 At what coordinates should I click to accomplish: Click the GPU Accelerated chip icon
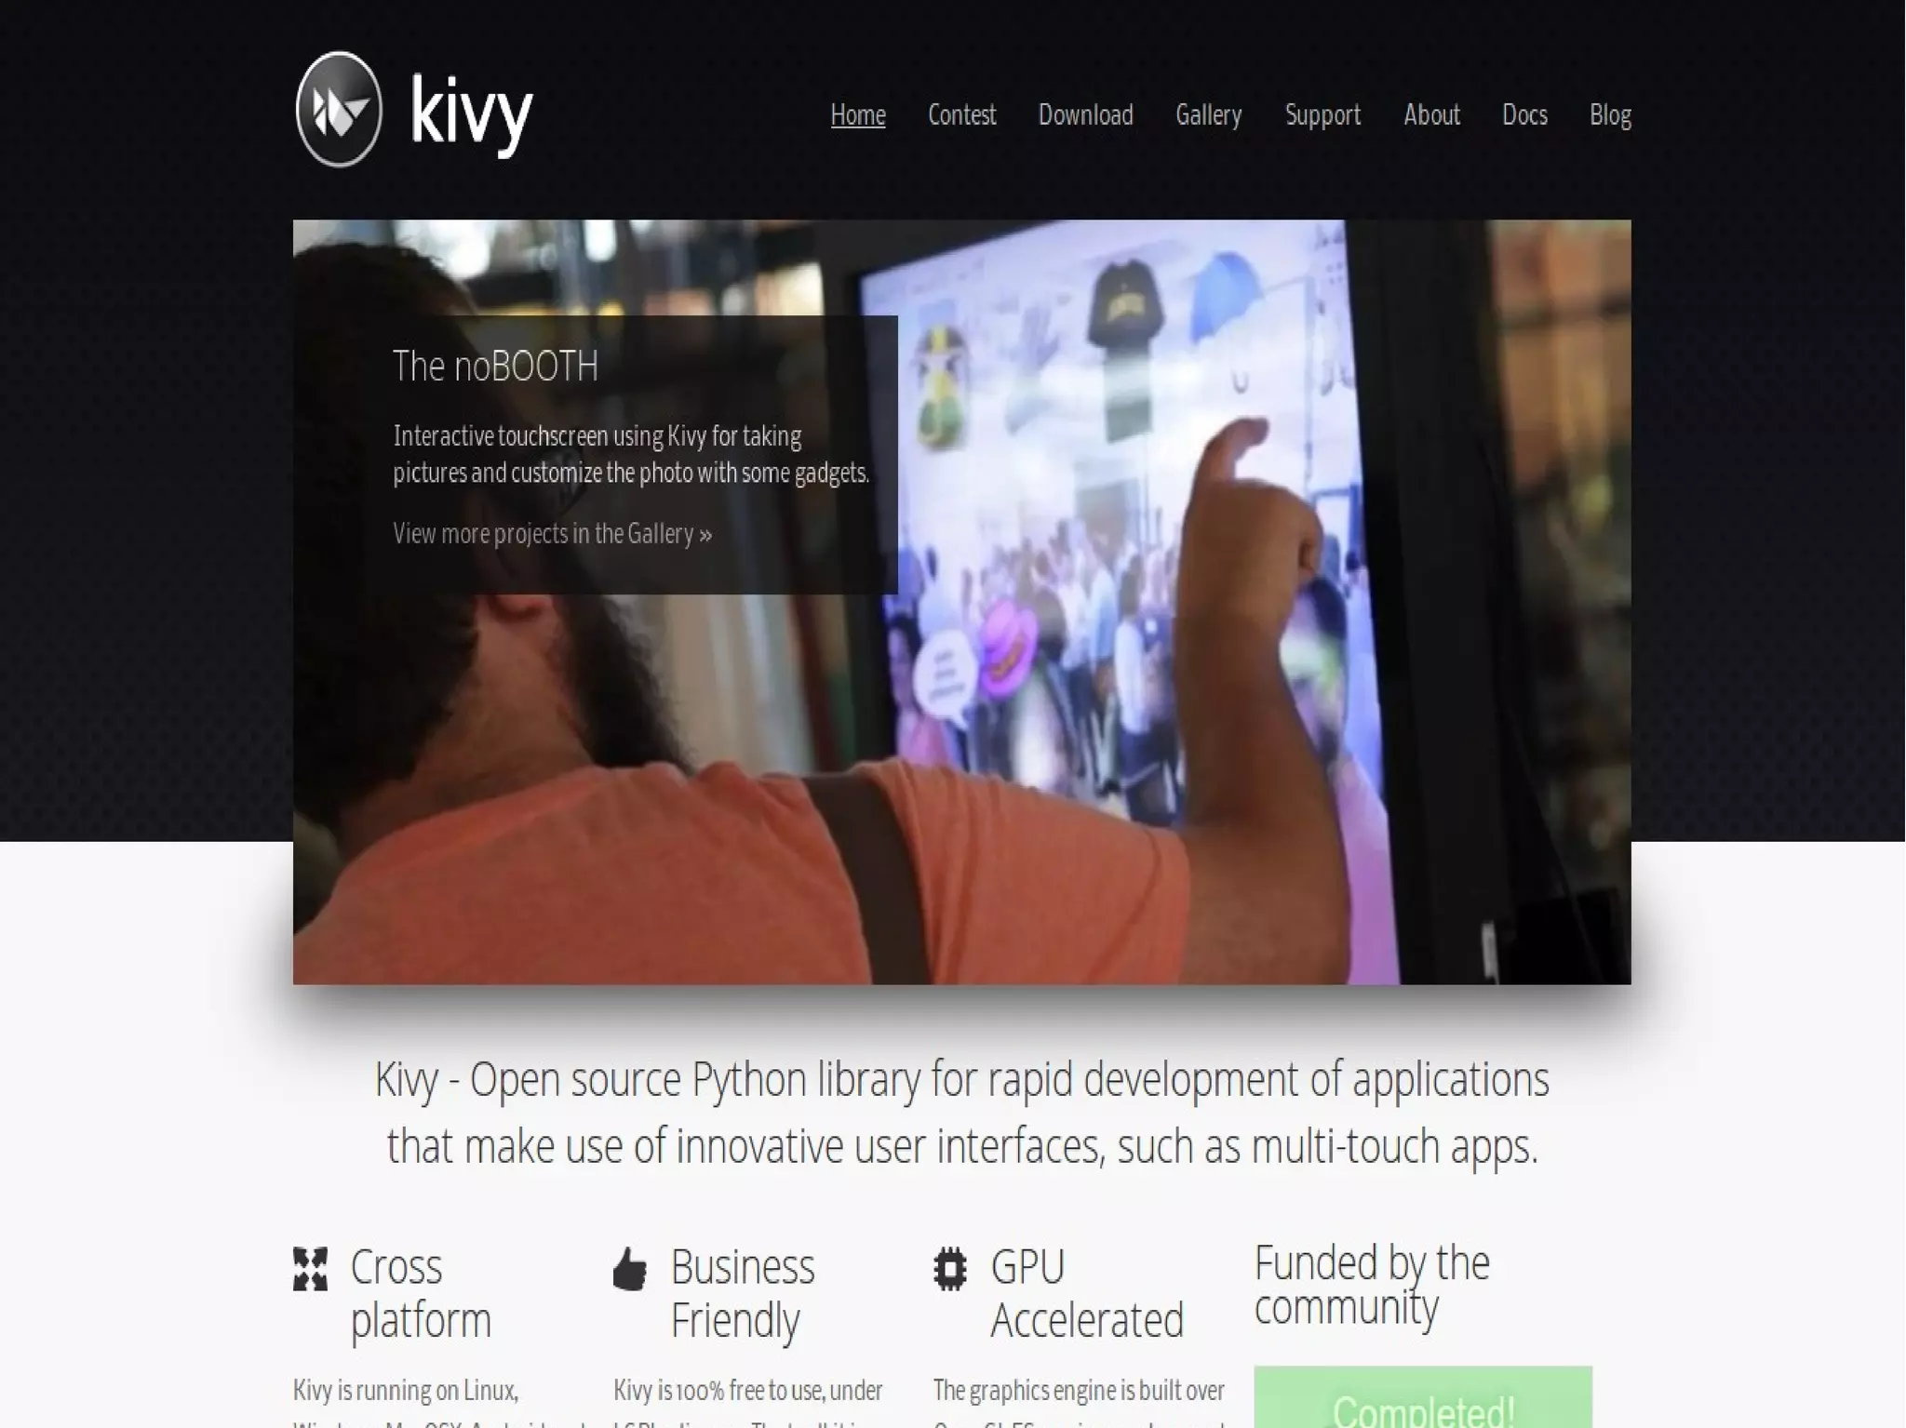[950, 1269]
